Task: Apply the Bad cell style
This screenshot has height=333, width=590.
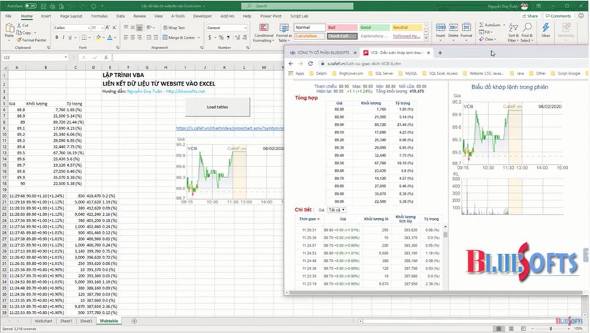Action: pos(342,28)
